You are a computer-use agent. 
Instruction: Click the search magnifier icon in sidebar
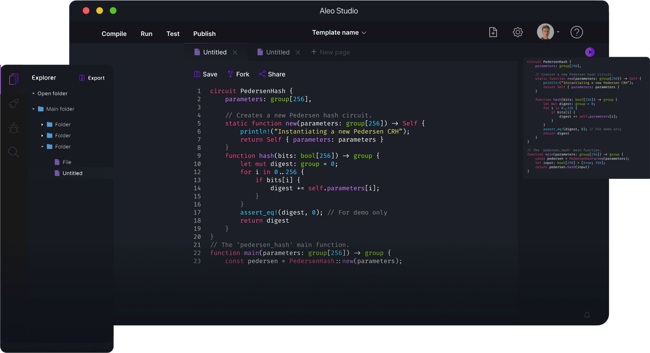tap(13, 152)
